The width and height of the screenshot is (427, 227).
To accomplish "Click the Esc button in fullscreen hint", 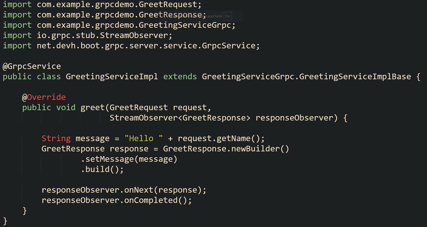I will (x=228, y=16).
